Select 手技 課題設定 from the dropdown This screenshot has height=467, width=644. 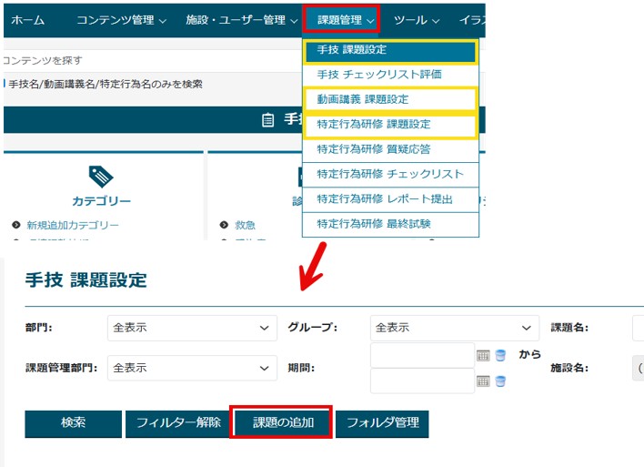(390, 51)
